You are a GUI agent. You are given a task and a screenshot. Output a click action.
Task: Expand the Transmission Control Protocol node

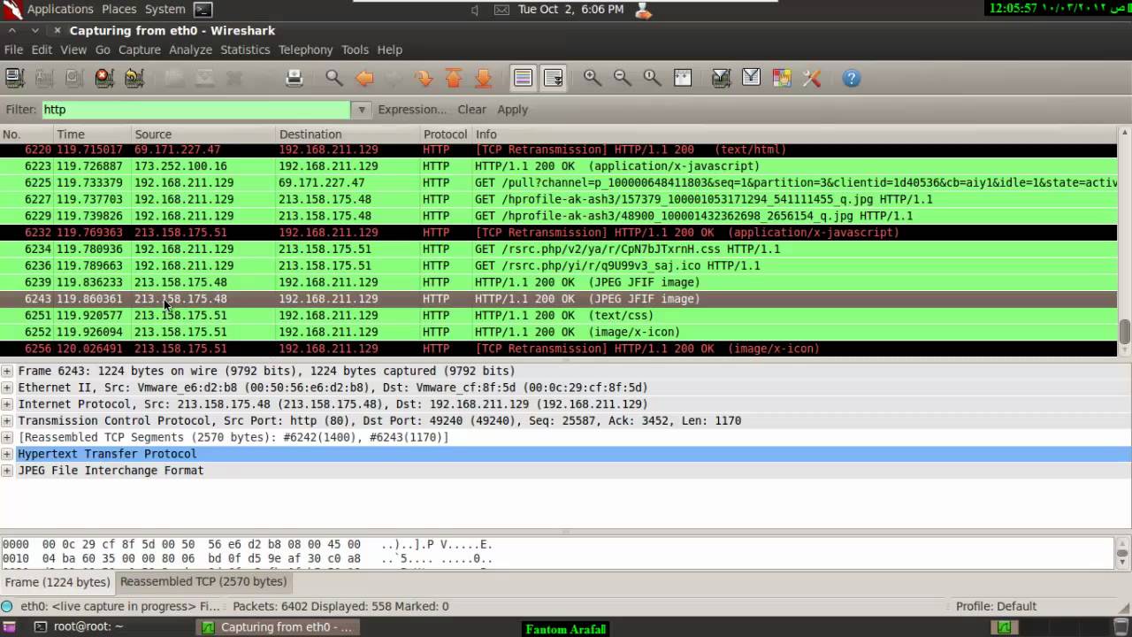pyautogui.click(x=7, y=421)
